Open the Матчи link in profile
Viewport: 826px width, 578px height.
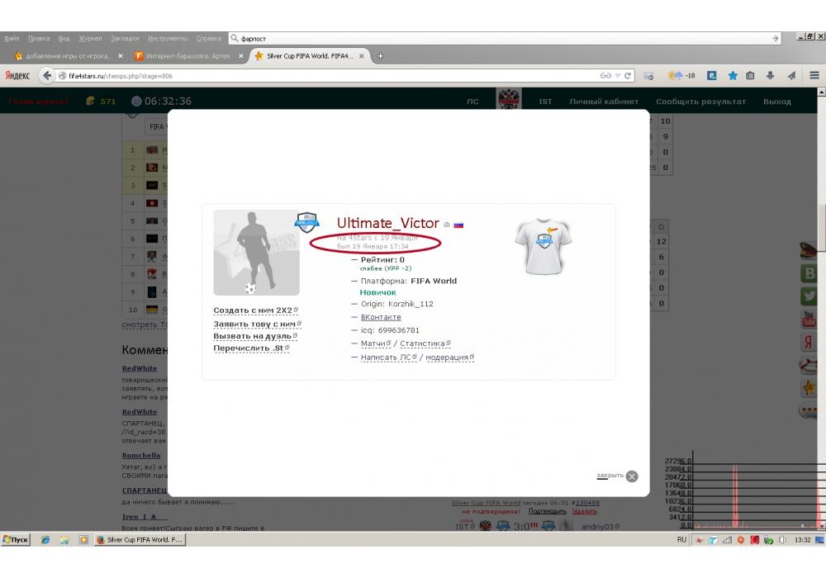point(375,343)
